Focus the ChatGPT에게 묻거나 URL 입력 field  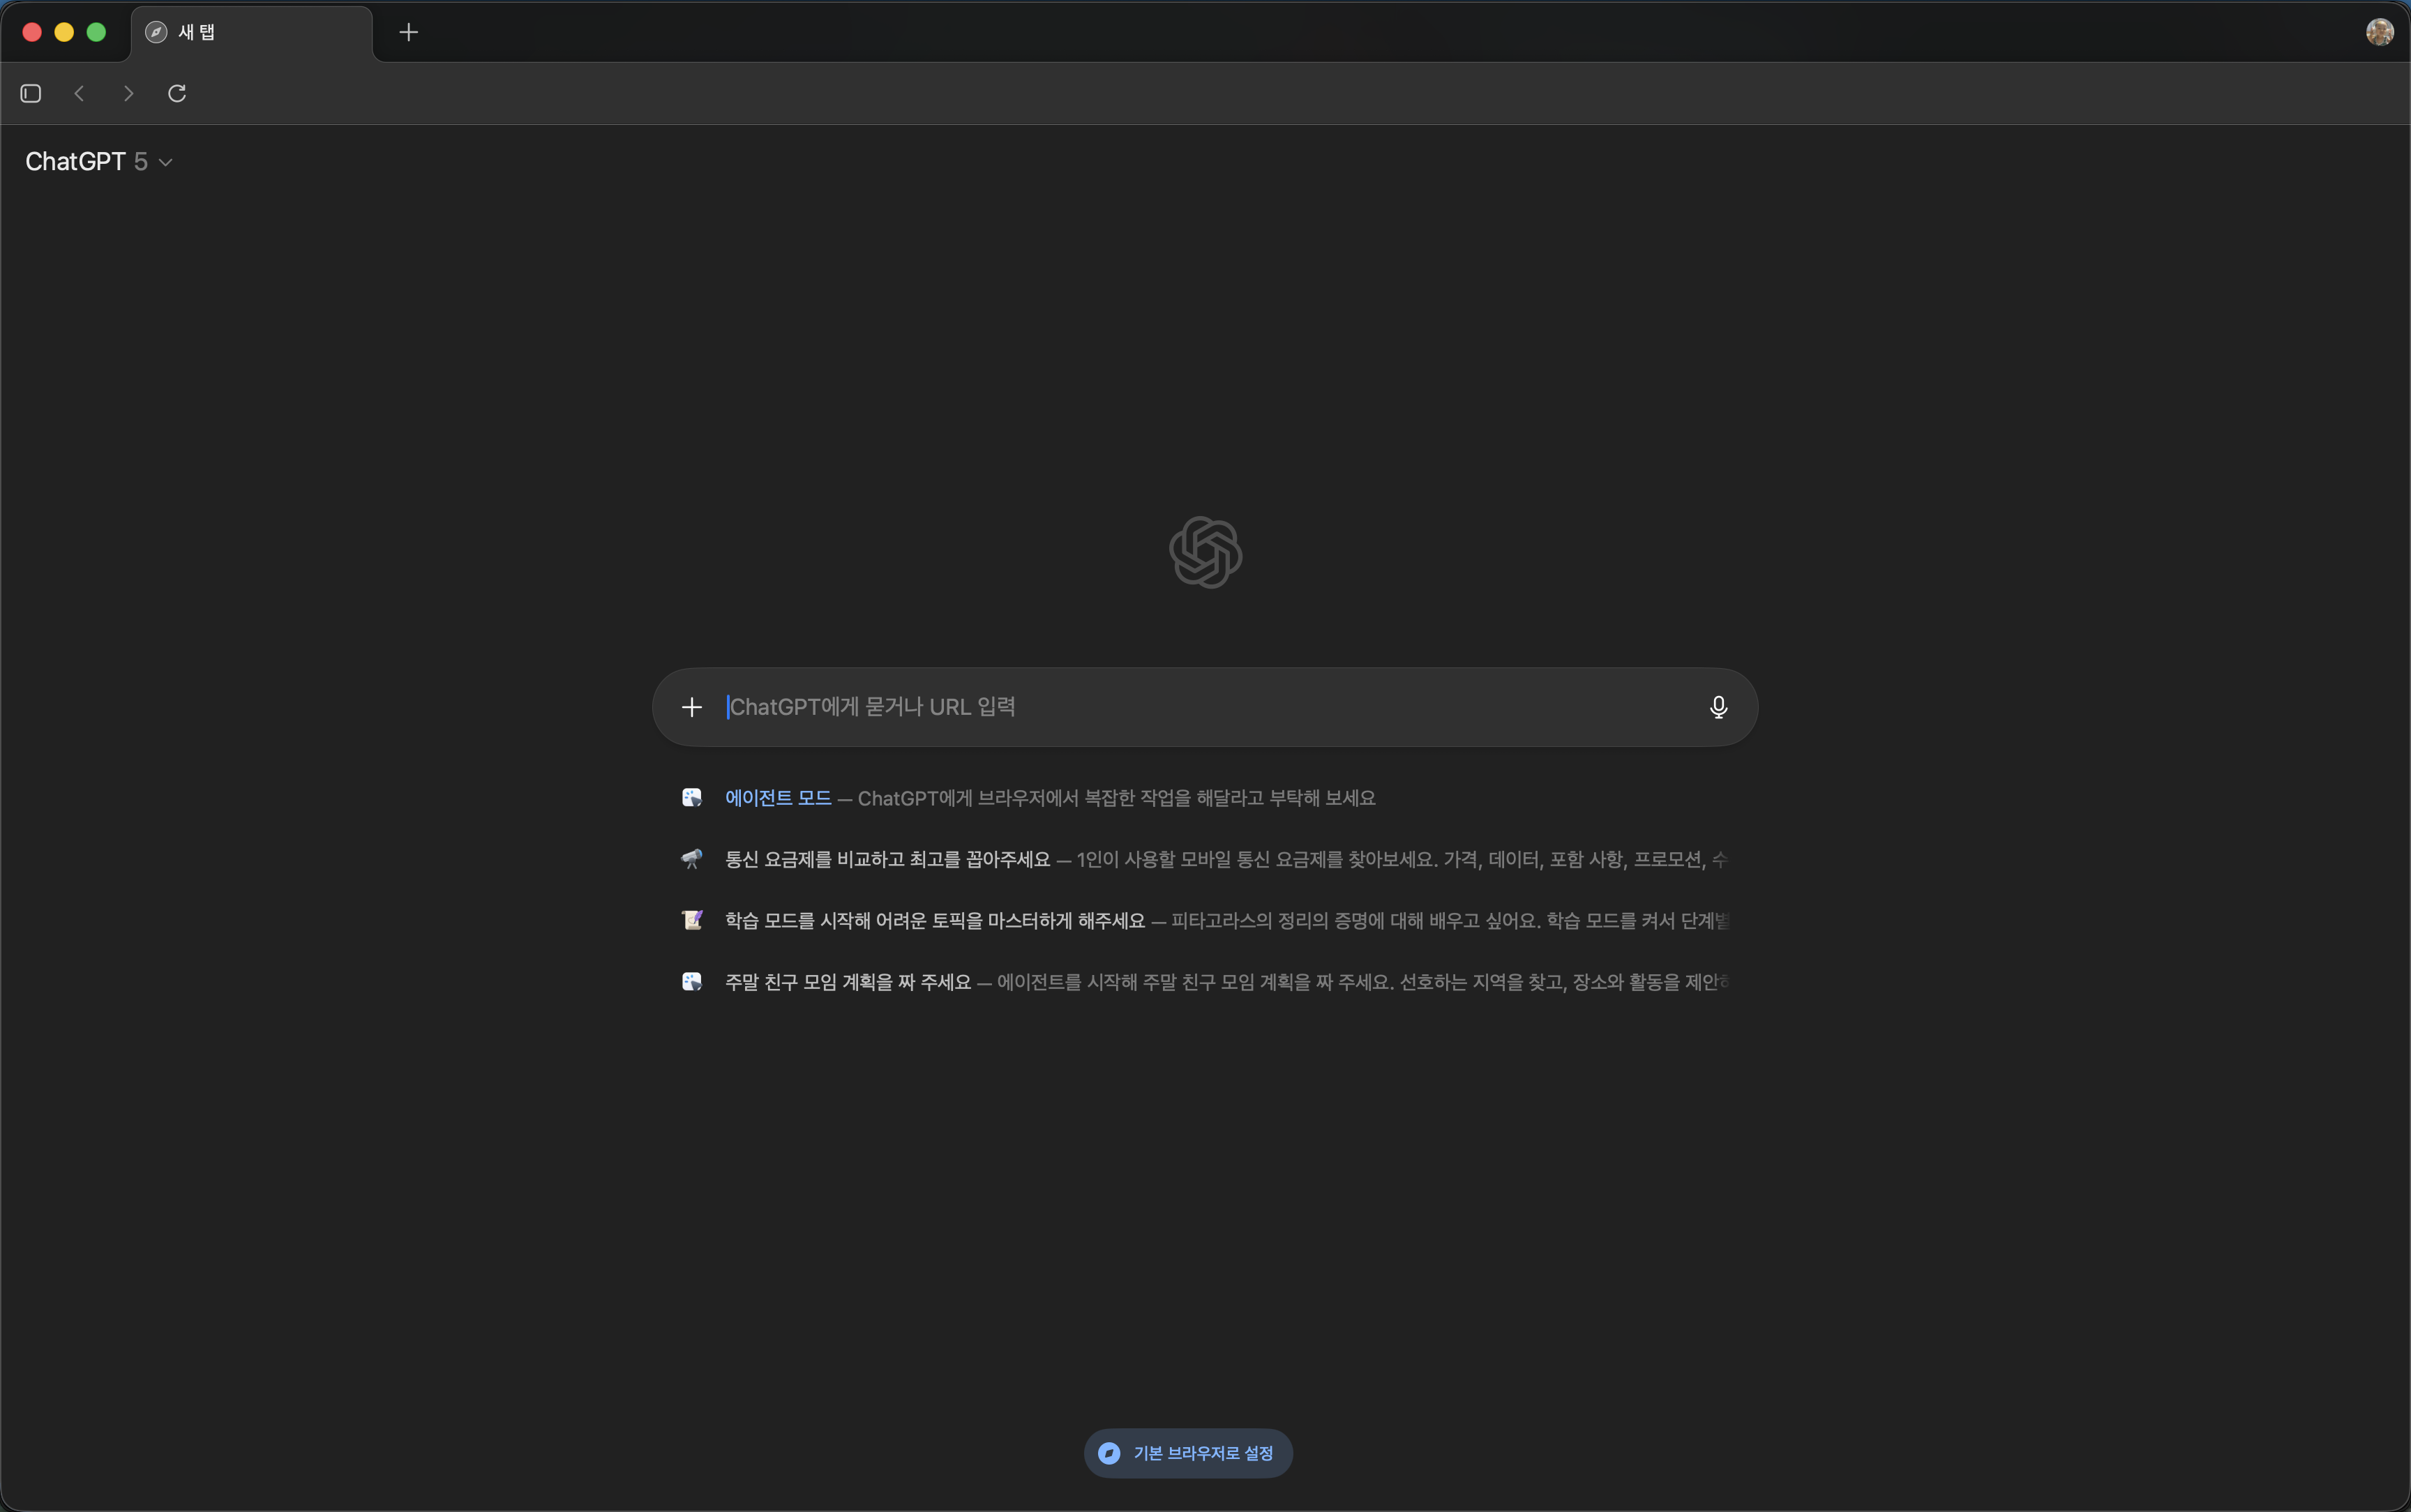pos(1200,707)
